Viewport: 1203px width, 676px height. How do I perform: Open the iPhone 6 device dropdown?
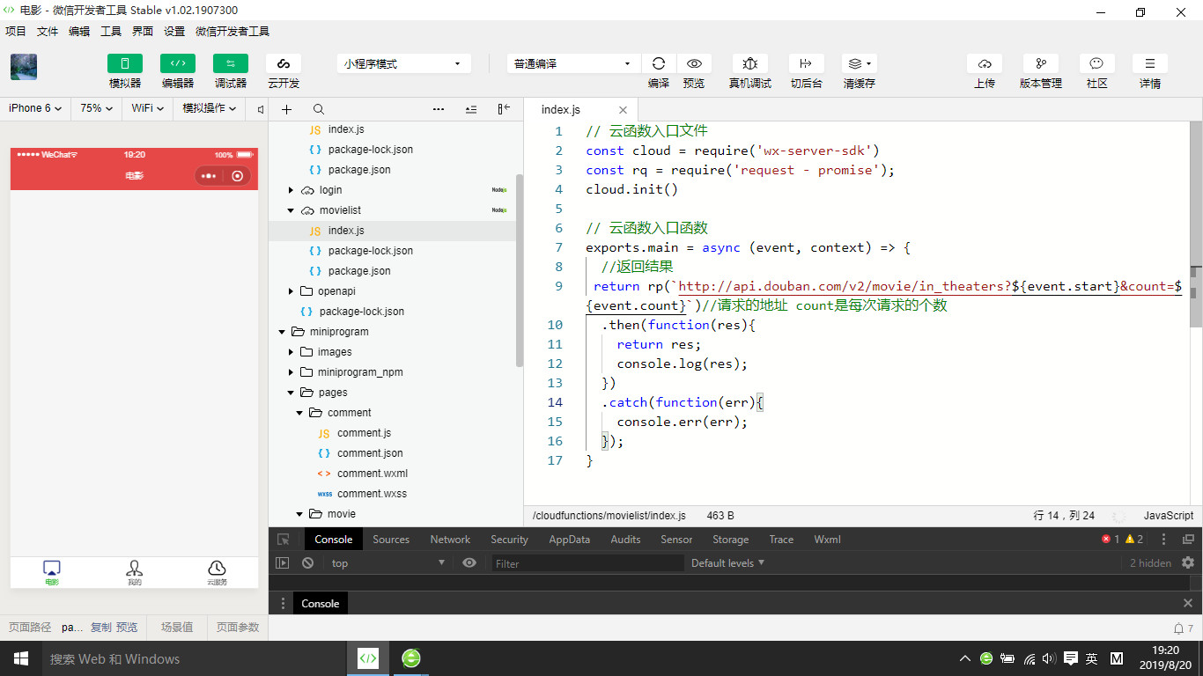34,108
